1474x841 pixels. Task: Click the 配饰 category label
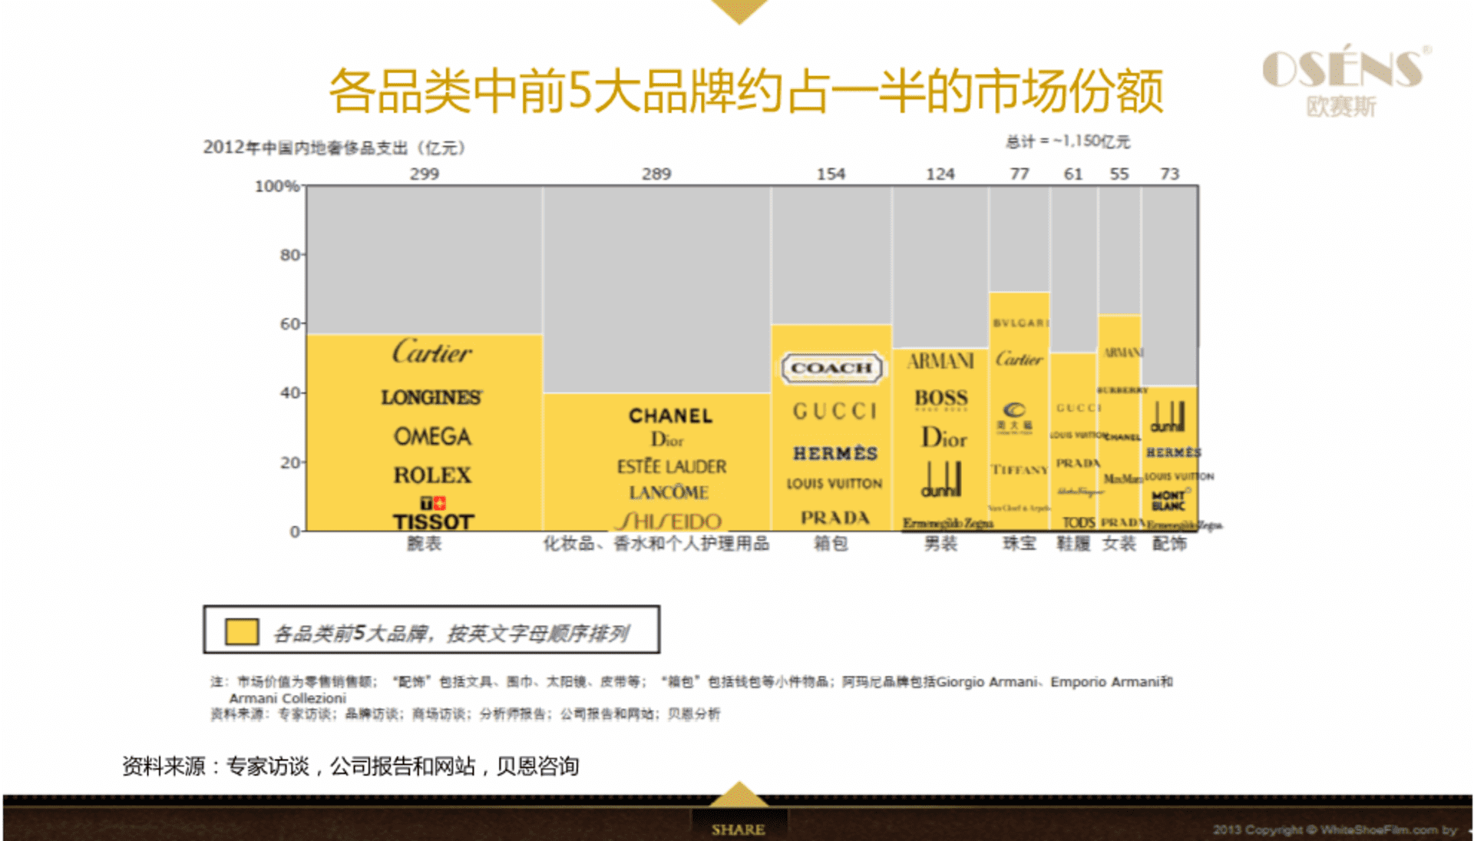1169,543
